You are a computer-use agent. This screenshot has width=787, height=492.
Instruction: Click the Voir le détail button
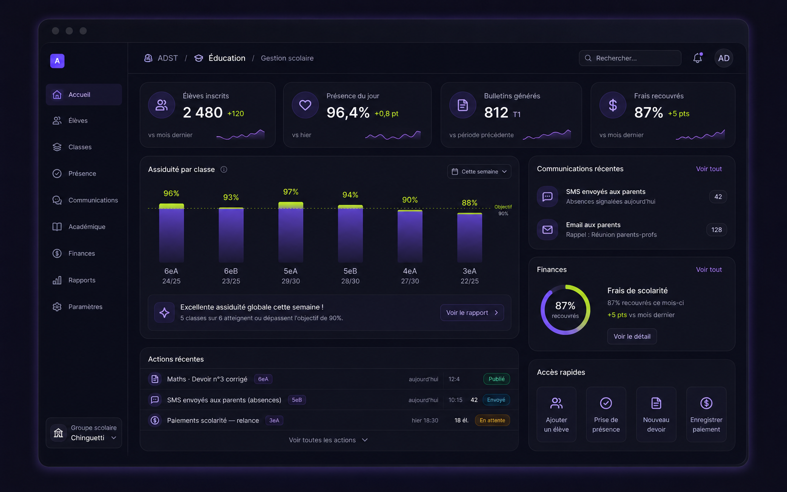coord(632,336)
